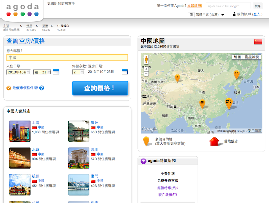Click the 繁 language badge icon
The height and width of the screenshot is (203, 269).
191,15
